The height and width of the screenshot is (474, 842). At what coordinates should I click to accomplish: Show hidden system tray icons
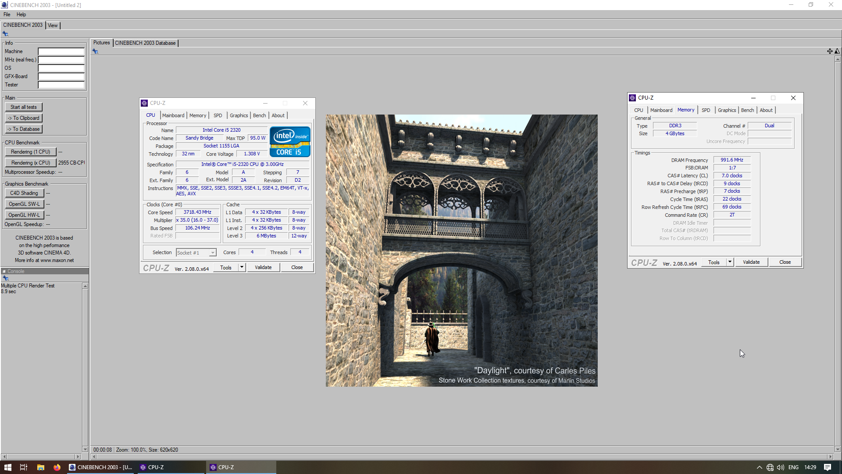click(x=759, y=467)
